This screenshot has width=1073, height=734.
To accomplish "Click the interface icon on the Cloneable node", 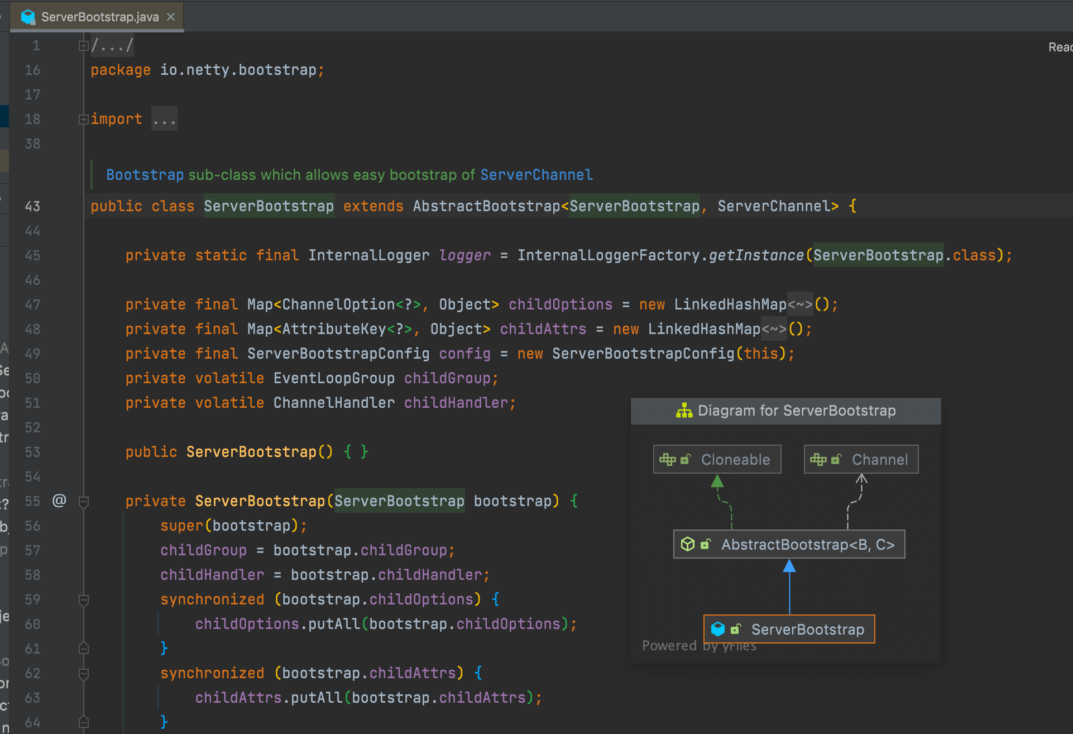I will coord(668,459).
